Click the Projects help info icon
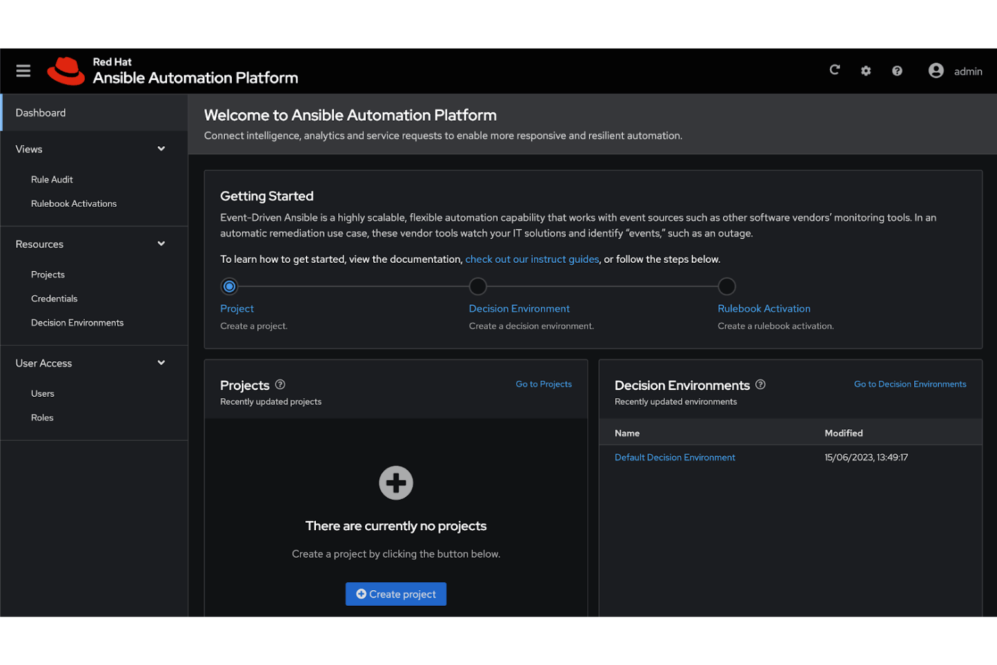Viewport: 997px width, 665px height. pos(280,385)
